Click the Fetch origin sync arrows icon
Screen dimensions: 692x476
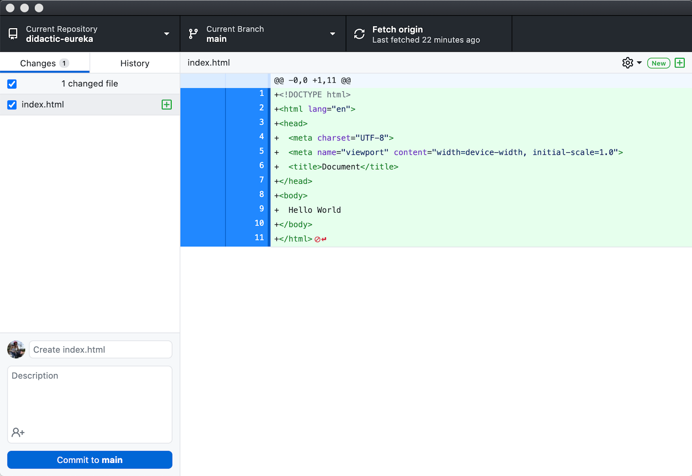[359, 33]
